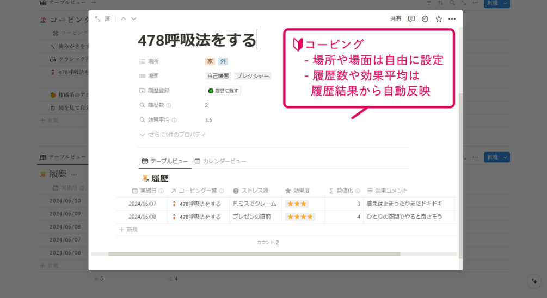
Task: Open sort icon in background toolbar
Action: (x=441, y=3)
